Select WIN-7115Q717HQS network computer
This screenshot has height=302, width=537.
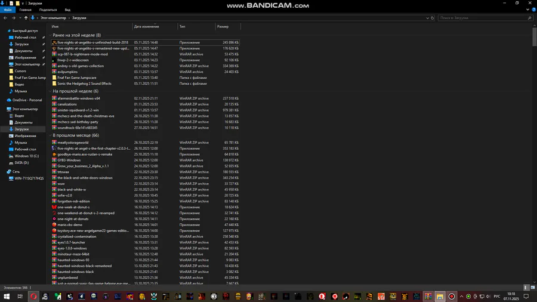[29, 178]
